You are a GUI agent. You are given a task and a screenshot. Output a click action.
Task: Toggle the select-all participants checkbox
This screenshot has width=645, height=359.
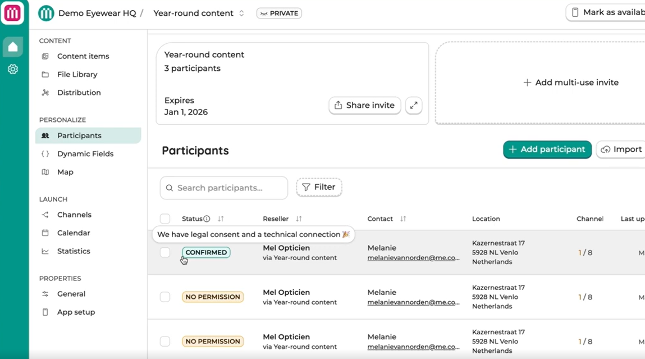point(165,219)
